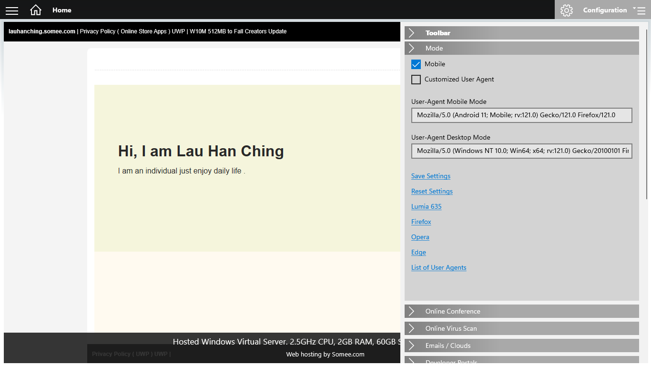Choose the Opera user agent link
Viewport: 651px width, 366px height.
(420, 237)
